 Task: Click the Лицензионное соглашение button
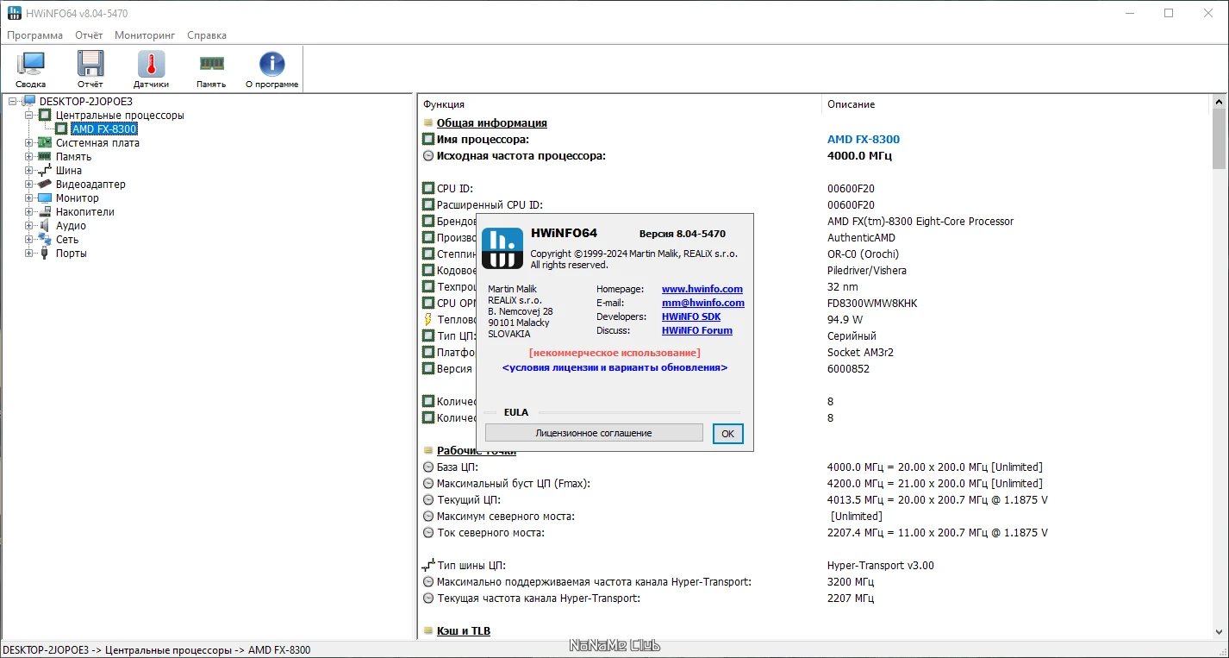pos(594,433)
